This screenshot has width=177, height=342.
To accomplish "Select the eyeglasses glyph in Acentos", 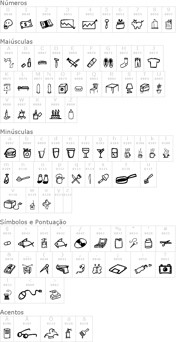I will click(x=27, y=333).
